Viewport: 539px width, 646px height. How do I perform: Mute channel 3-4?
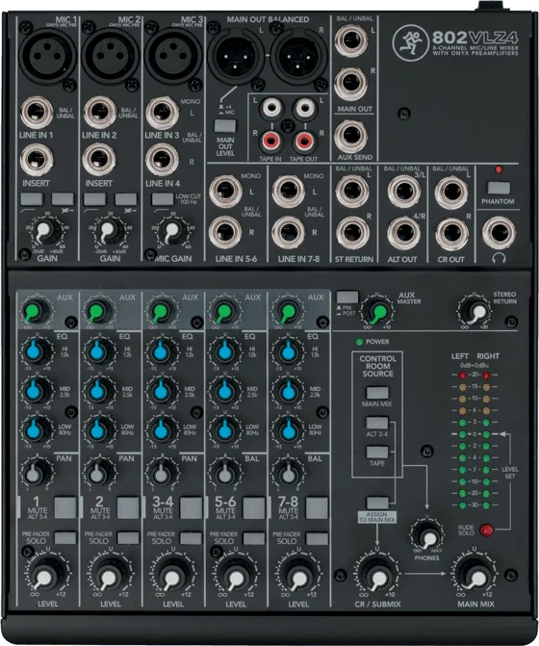[192, 507]
